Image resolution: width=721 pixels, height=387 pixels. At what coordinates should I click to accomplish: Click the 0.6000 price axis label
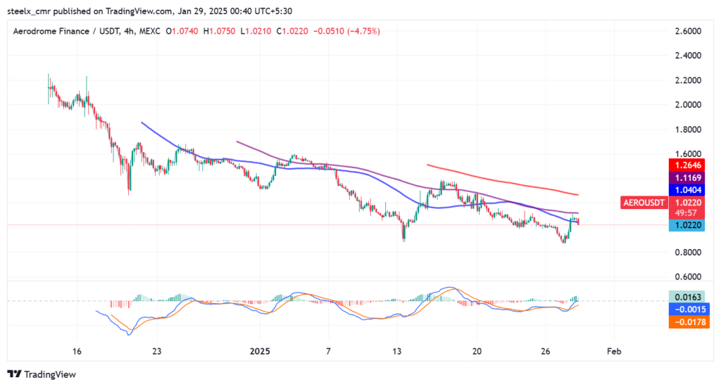coord(688,277)
